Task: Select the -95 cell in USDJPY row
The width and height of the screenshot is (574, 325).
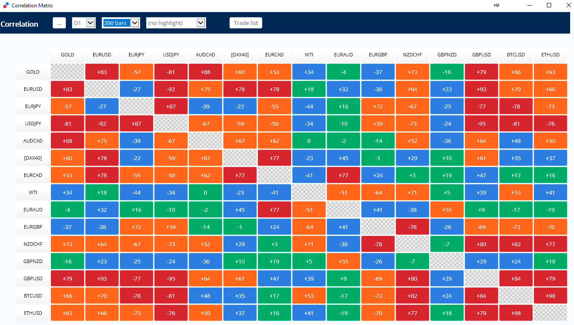Action: 481,124
